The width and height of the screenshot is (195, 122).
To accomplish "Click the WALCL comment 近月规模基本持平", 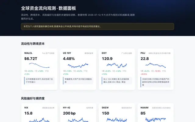I will pyautogui.click(x=39, y=81).
